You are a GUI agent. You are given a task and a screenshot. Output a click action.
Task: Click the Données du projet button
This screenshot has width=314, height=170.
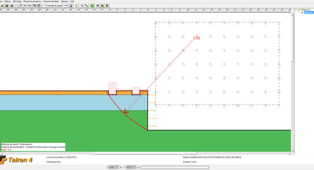(54, 6)
